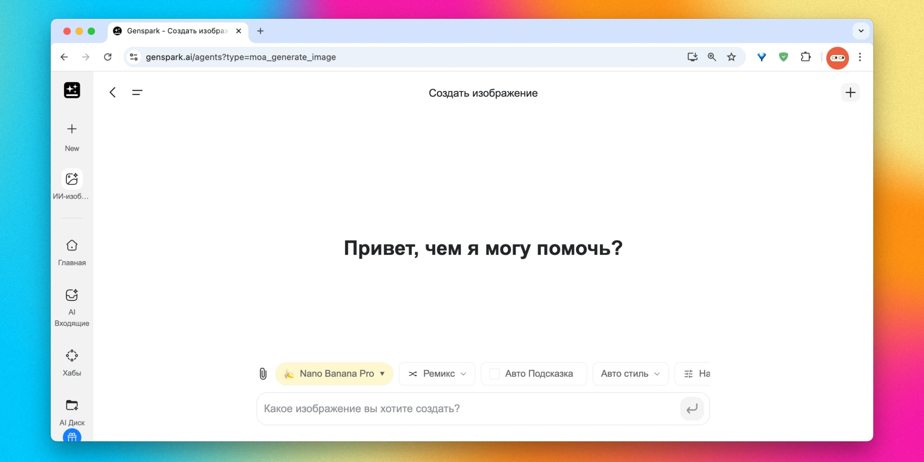Expand the Авто стиль dropdown

point(629,374)
